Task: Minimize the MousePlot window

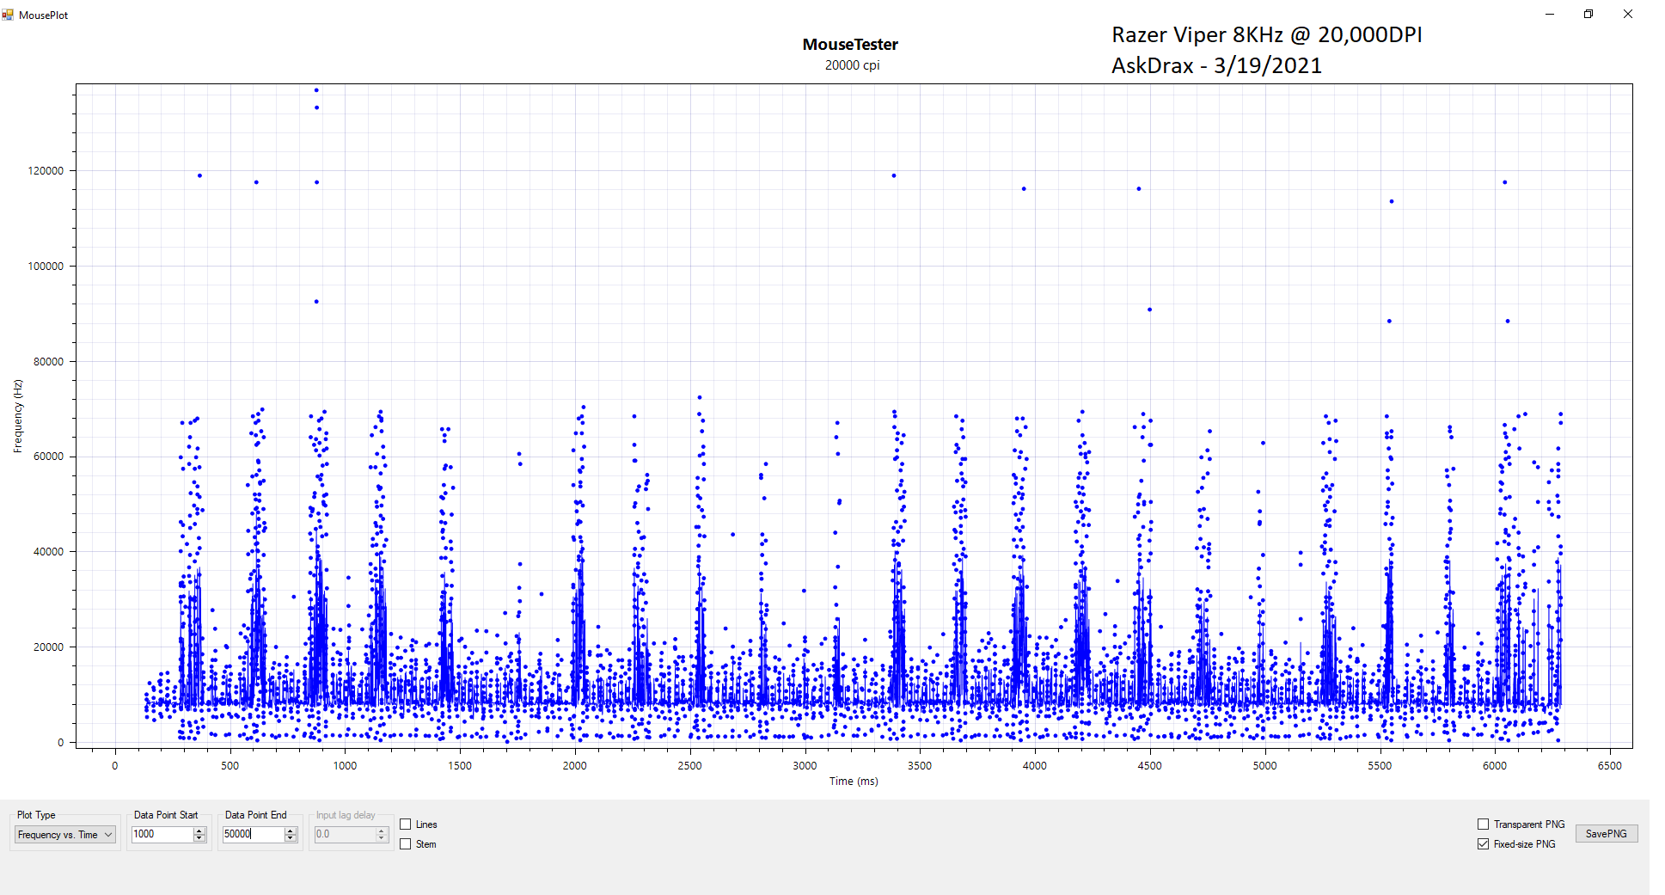Action: coord(1550,15)
